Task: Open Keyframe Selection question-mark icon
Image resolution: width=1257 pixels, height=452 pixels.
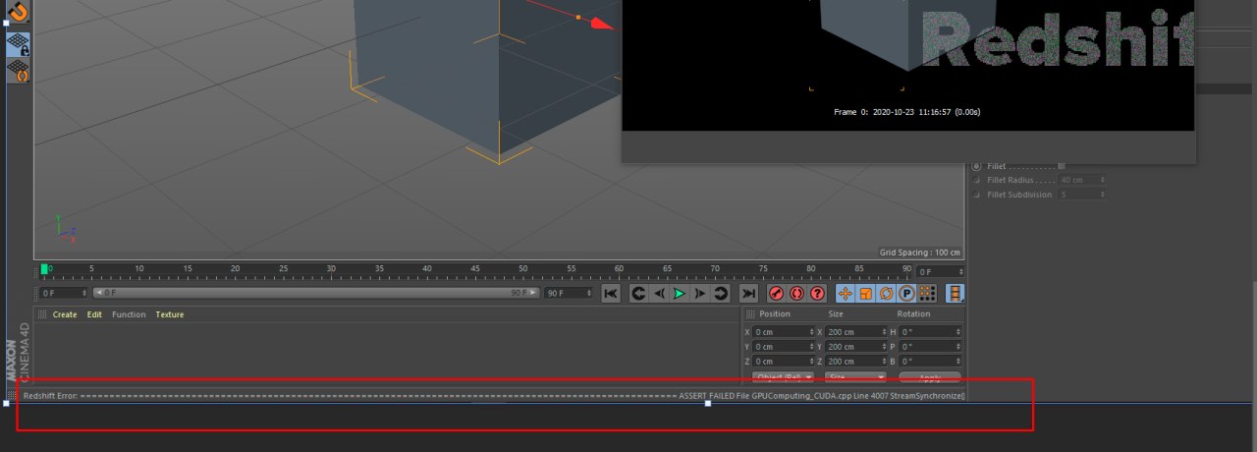Action: [817, 293]
